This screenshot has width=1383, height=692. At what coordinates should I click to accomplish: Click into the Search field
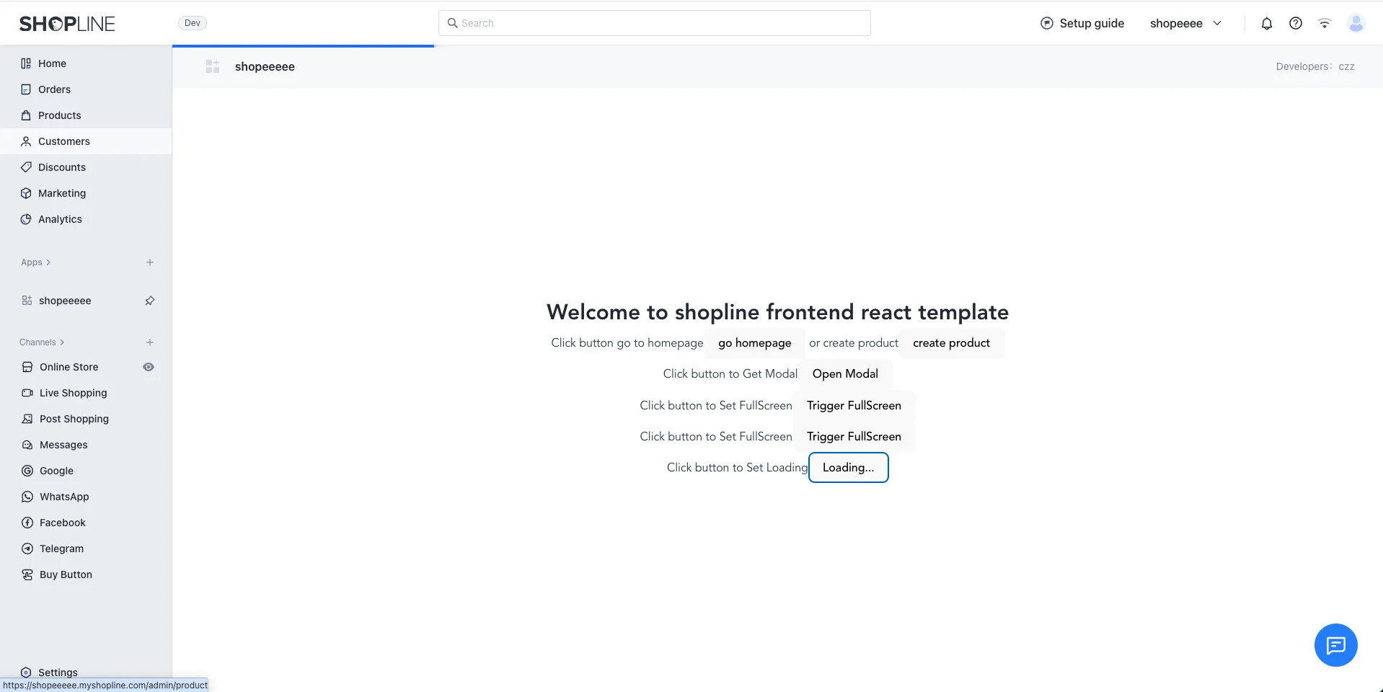654,23
